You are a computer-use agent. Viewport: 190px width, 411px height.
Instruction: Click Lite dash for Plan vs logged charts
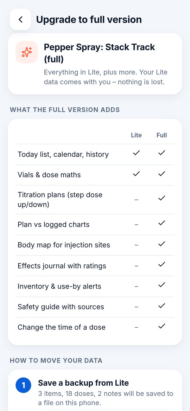coord(136,224)
